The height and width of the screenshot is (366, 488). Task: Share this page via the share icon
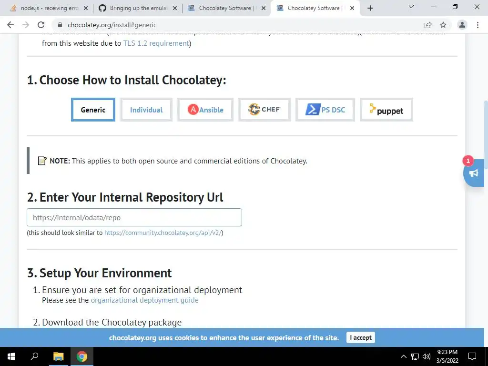(428, 25)
